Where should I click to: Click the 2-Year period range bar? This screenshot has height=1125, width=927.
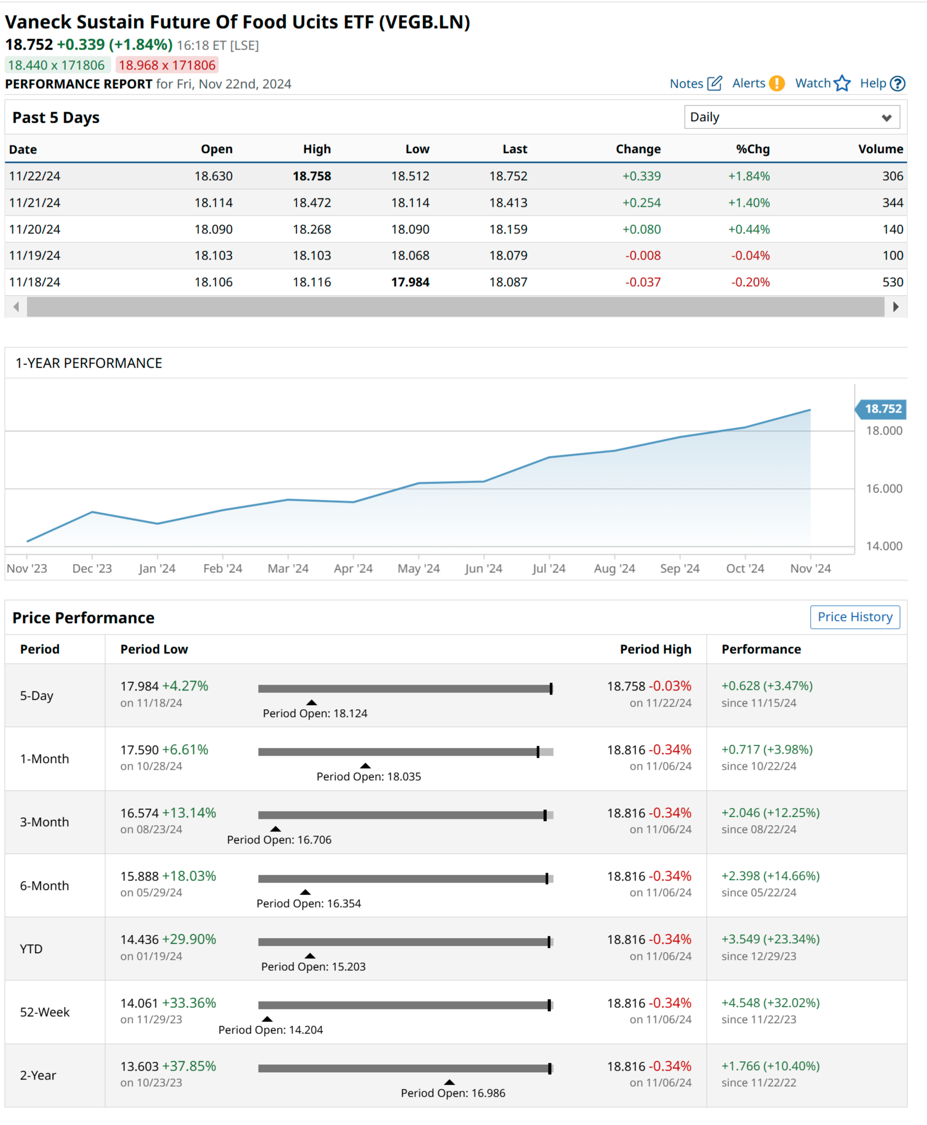[x=405, y=1068]
